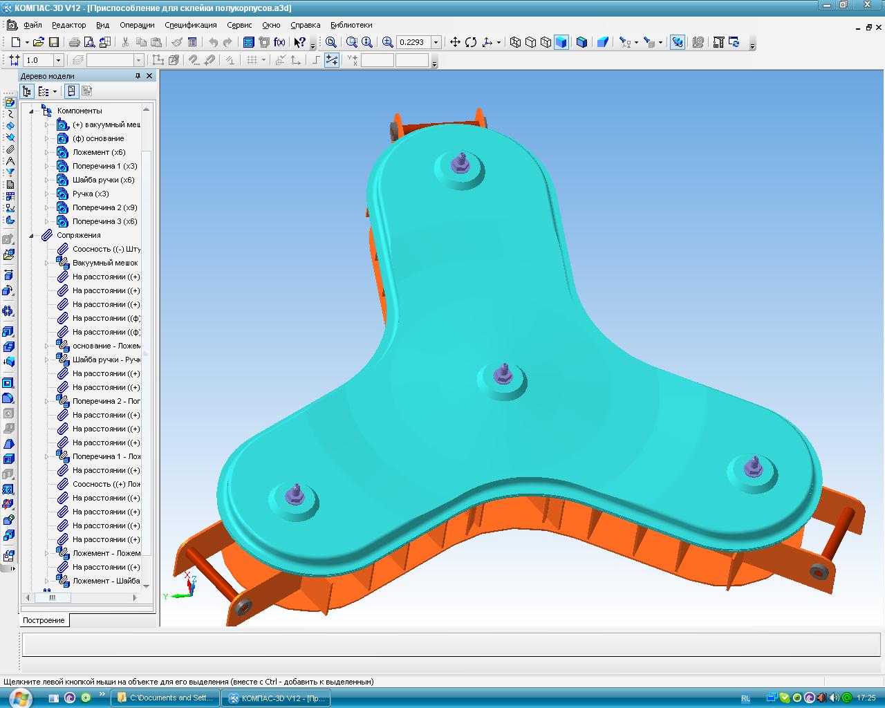Viewport: 885px width, 708px height.
Task: Open the Библиотеки menu
Action: [x=351, y=25]
